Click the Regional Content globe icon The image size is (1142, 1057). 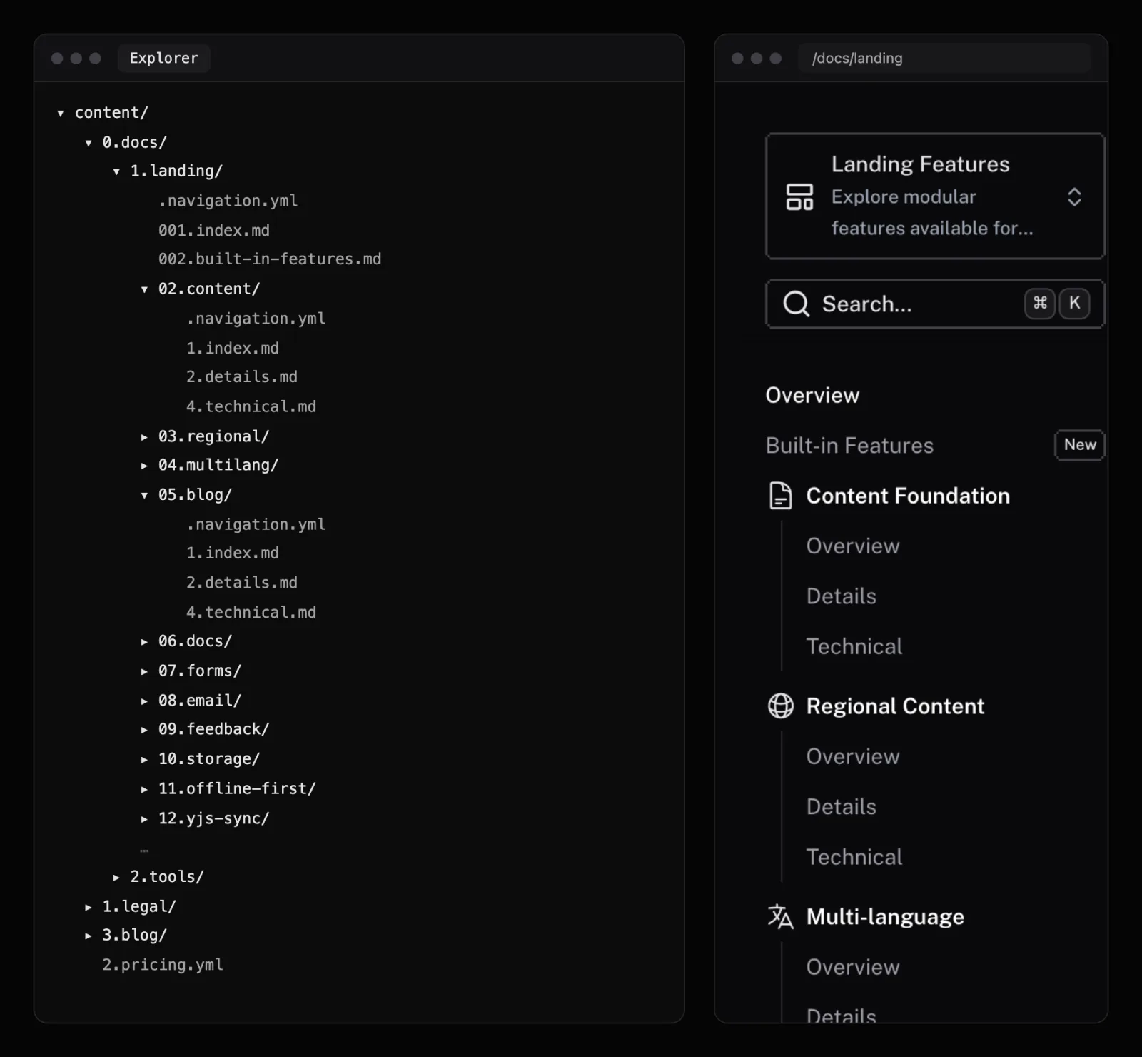pyautogui.click(x=780, y=706)
